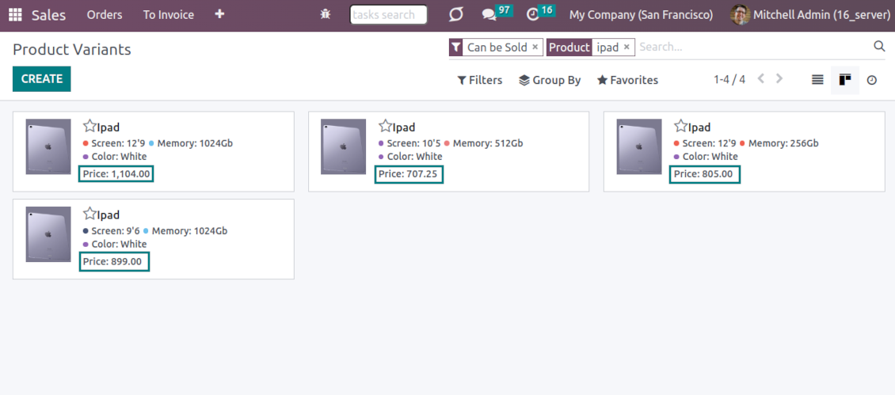Click the Memory: 256Gb attribute
The height and width of the screenshot is (395, 895).
tap(783, 143)
